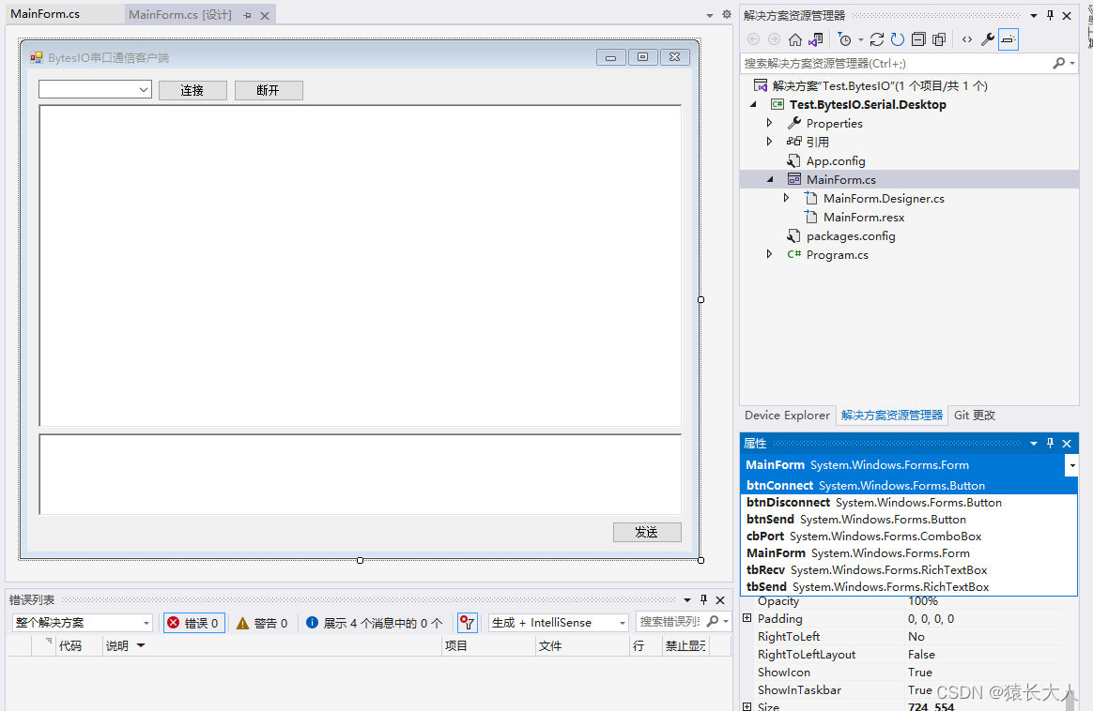1093x711 pixels.
Task: Click the show all files icon
Action: pyautogui.click(x=939, y=39)
